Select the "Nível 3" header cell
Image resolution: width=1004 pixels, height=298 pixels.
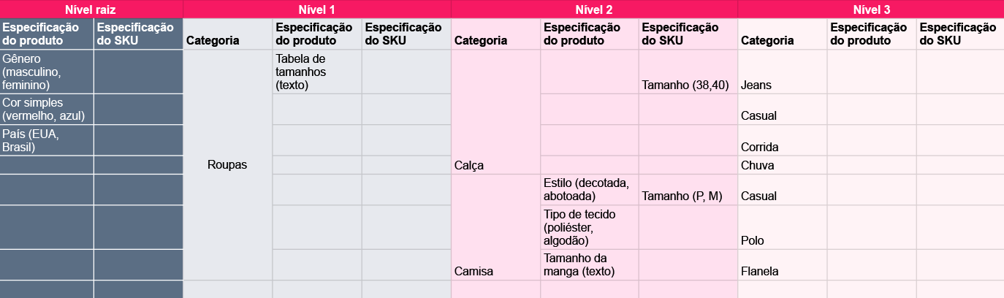(870, 9)
